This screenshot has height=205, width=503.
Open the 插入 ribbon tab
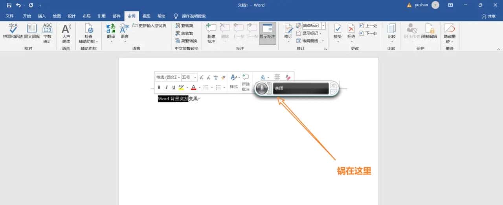(x=42, y=16)
